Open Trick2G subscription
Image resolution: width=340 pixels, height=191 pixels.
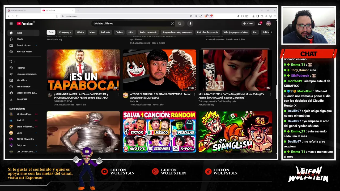click(23, 120)
